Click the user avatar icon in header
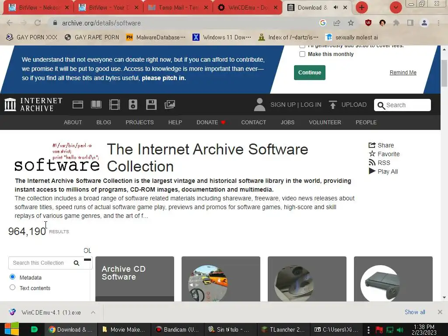 point(259,105)
